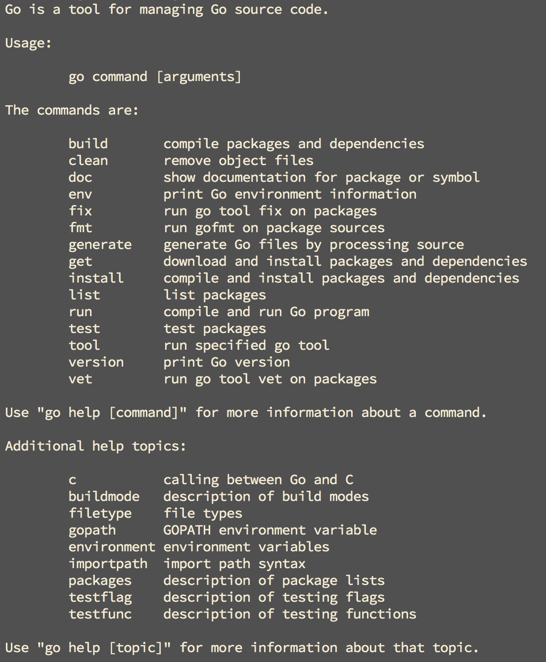Screen dimensions: 546x662
Task: Click 'buildmode' help topic
Action: [104, 496]
